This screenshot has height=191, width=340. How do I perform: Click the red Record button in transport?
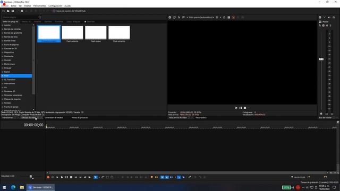pyautogui.click(x=48, y=177)
